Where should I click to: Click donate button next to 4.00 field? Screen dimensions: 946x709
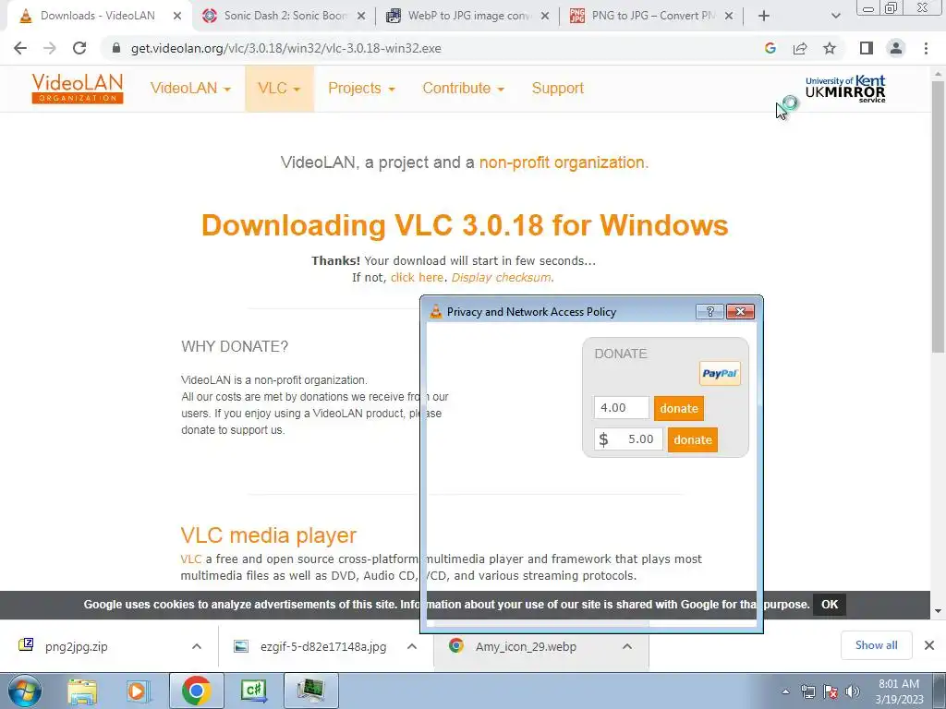tap(679, 408)
